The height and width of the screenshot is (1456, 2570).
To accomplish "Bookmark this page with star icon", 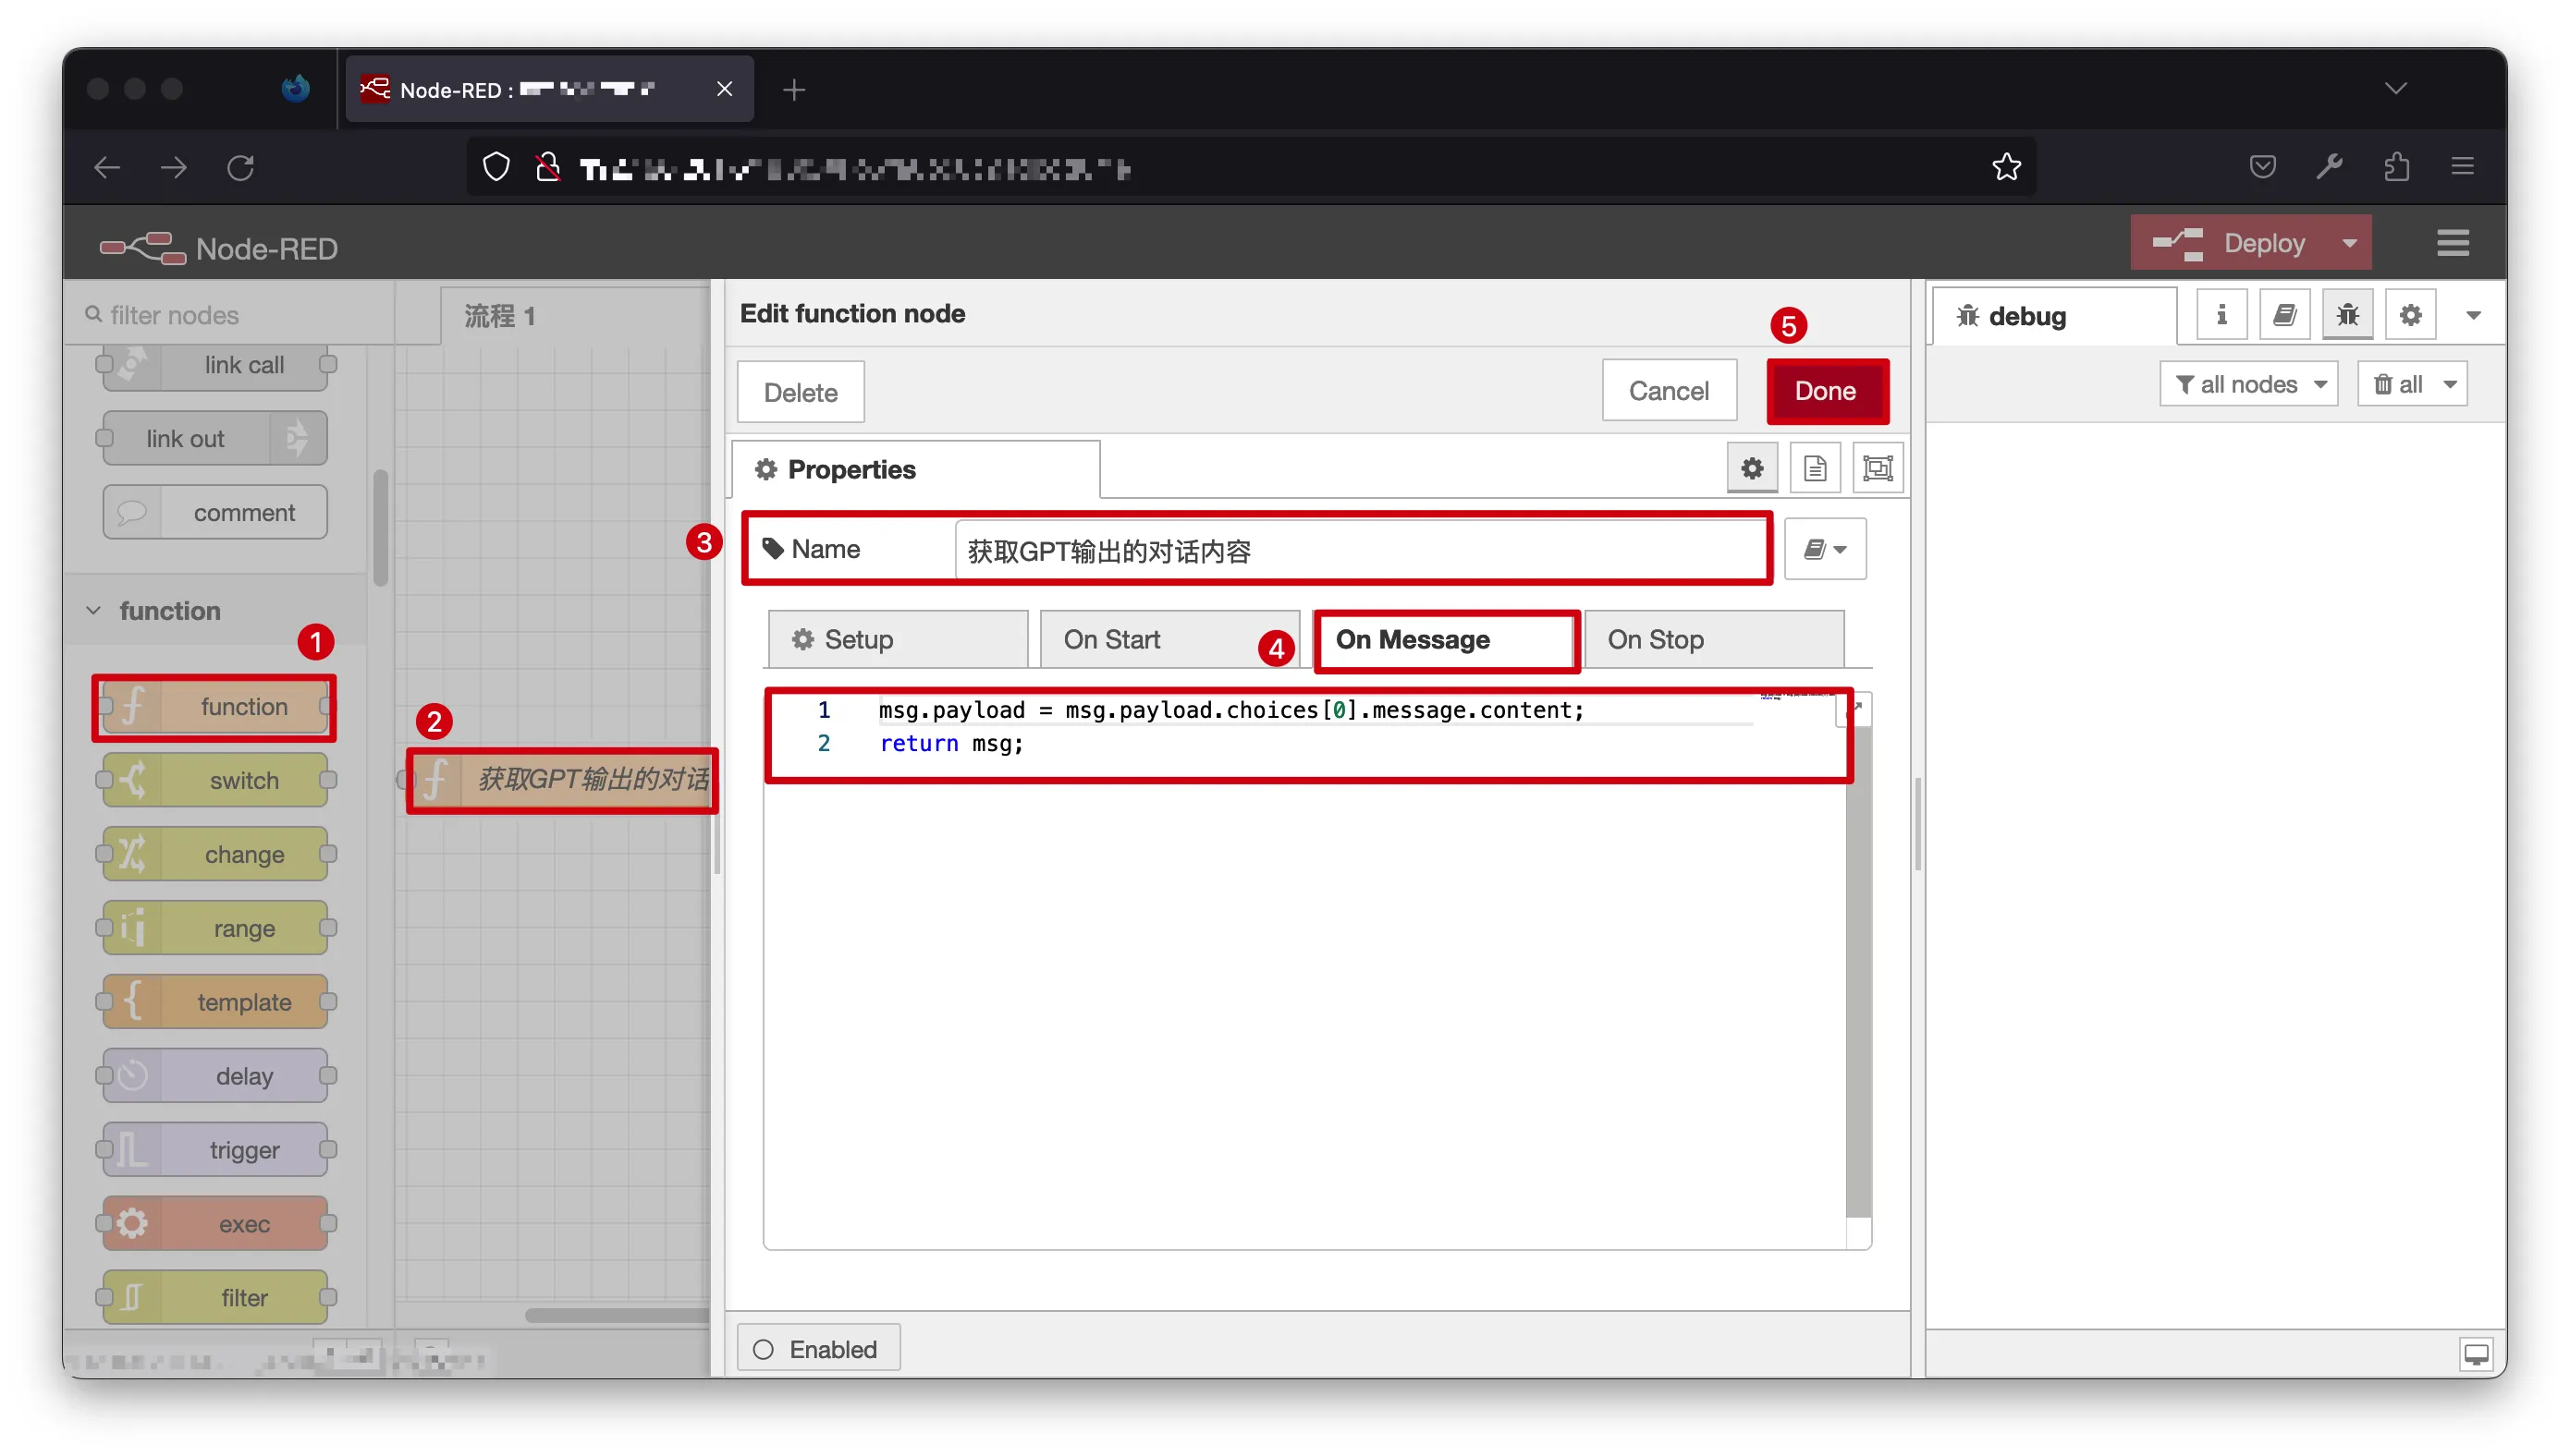I will point(2006,167).
